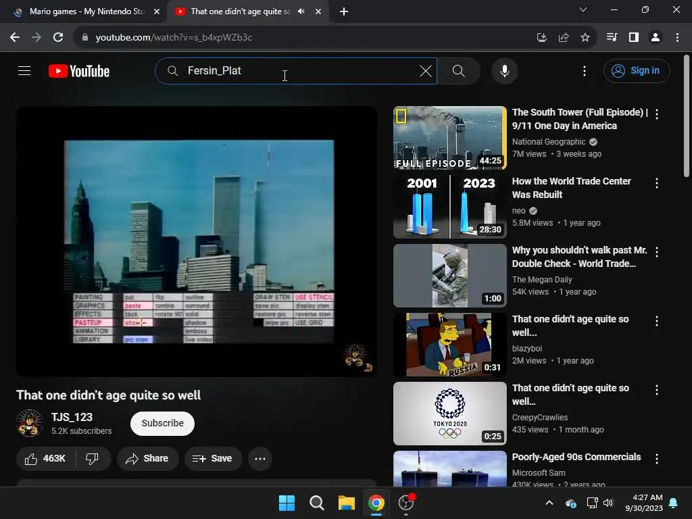Reload the page

tap(58, 37)
